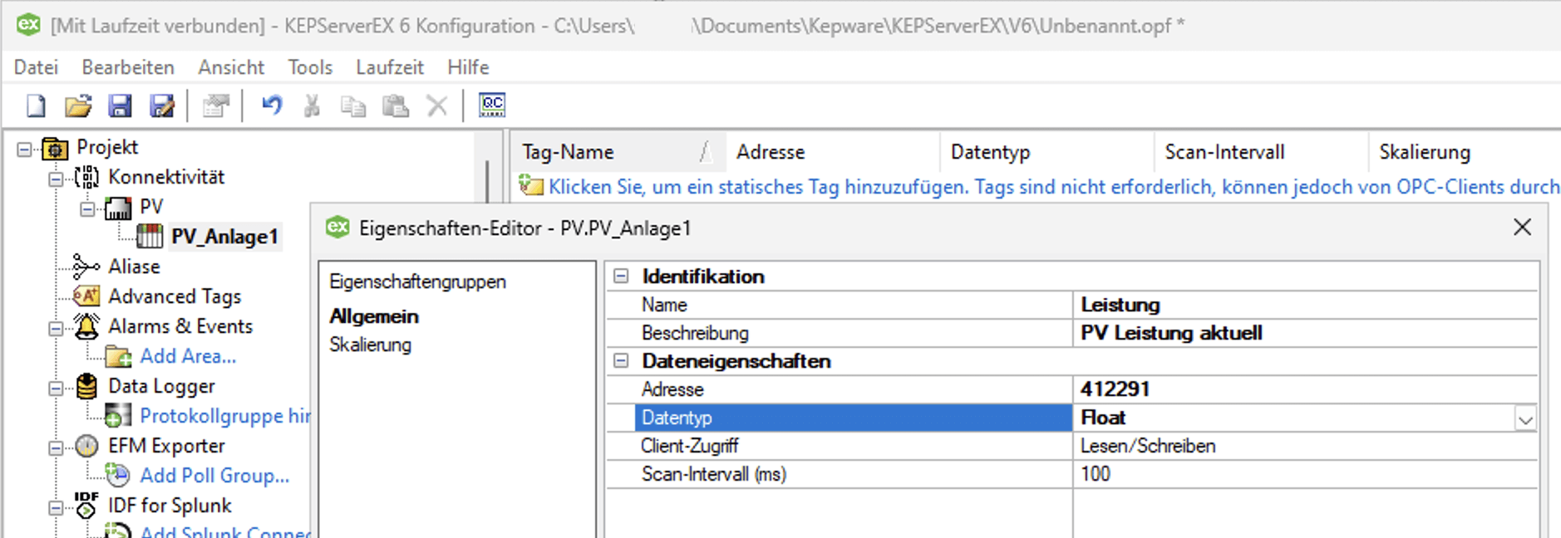Click the Copy toolbar icon
Screen dimensions: 1561x538
(x=353, y=105)
